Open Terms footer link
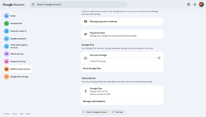 15,114
